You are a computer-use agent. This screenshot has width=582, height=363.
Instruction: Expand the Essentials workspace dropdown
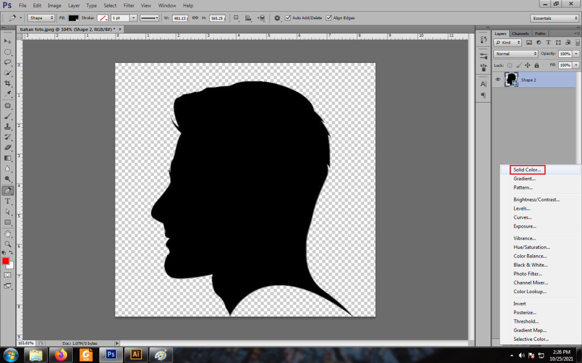(555, 18)
